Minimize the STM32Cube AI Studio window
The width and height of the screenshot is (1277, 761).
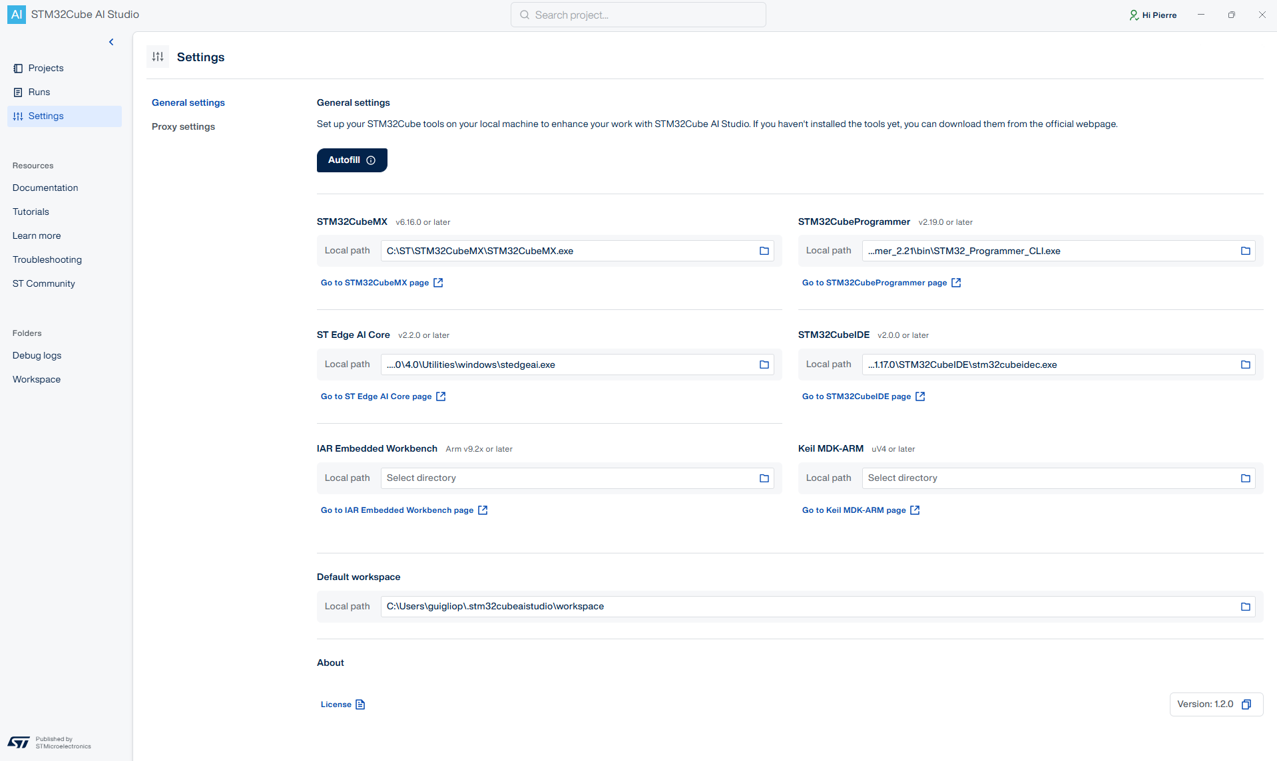point(1201,15)
